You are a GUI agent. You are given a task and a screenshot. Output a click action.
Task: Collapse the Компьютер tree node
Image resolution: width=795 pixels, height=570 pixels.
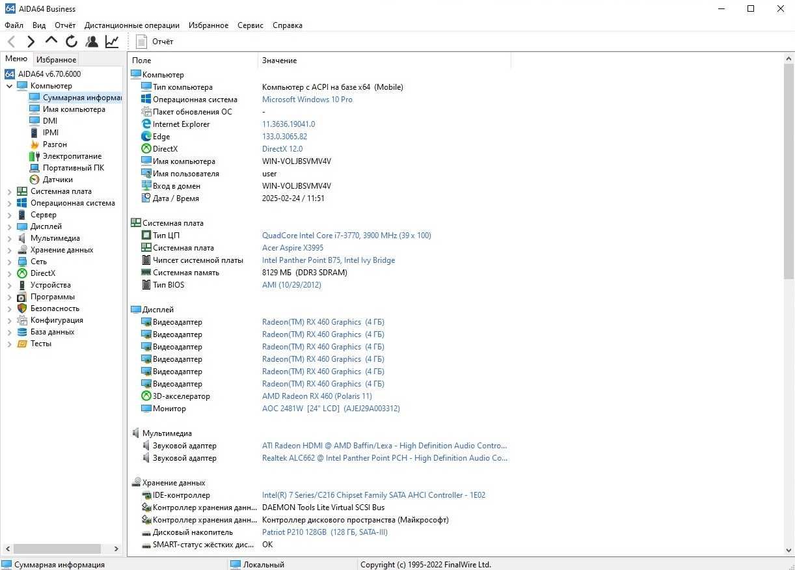pyautogui.click(x=9, y=86)
